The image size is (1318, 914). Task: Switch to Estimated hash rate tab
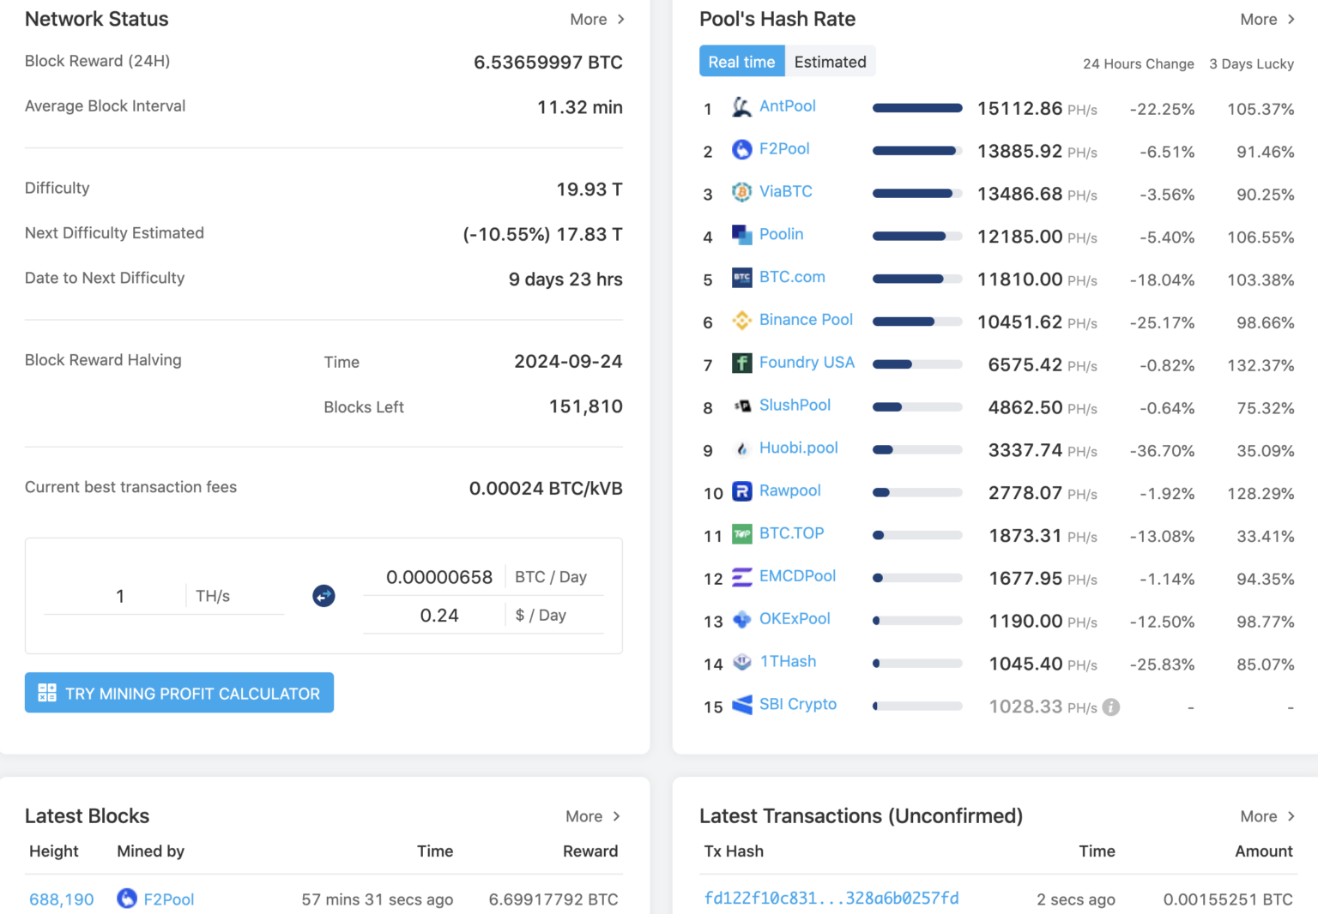point(830,62)
